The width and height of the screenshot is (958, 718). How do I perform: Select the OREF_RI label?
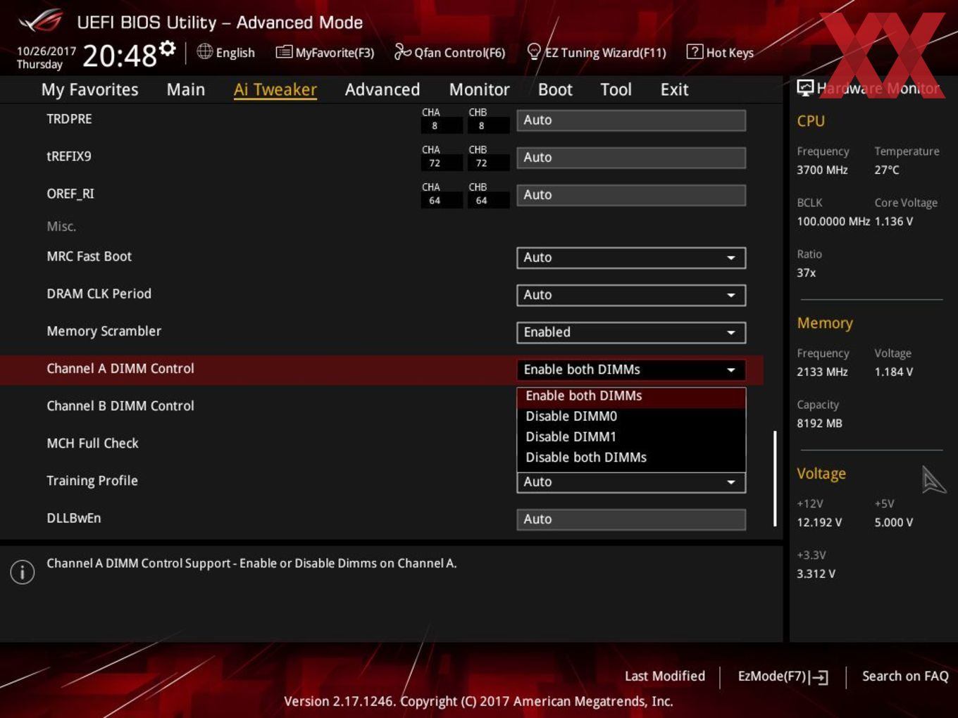70,194
